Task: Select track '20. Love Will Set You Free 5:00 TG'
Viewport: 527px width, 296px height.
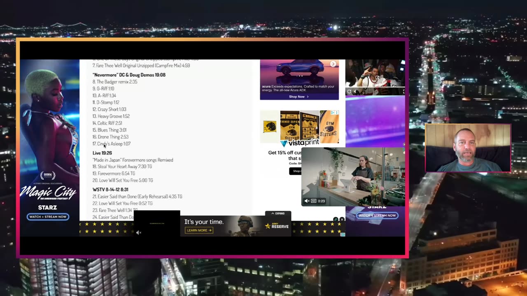Action: click(123, 180)
